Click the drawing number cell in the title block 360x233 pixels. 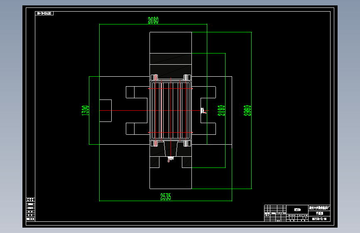[319, 219]
